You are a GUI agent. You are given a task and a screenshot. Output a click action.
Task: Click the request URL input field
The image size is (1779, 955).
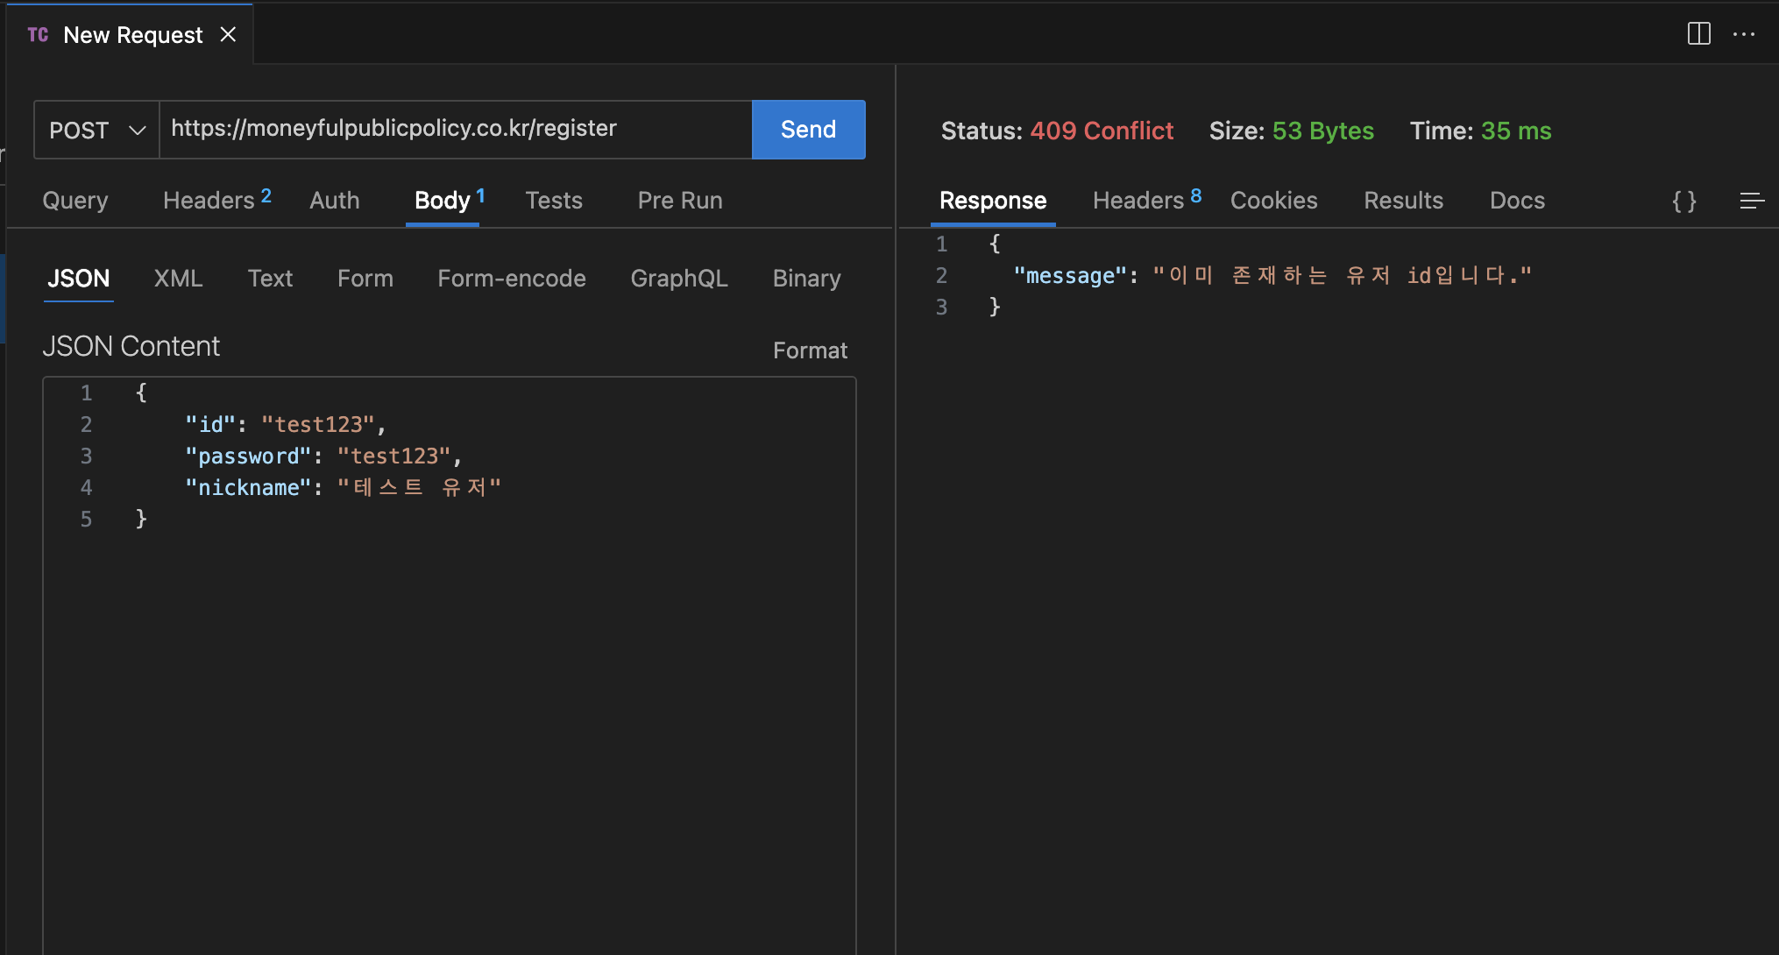pyautogui.click(x=456, y=130)
